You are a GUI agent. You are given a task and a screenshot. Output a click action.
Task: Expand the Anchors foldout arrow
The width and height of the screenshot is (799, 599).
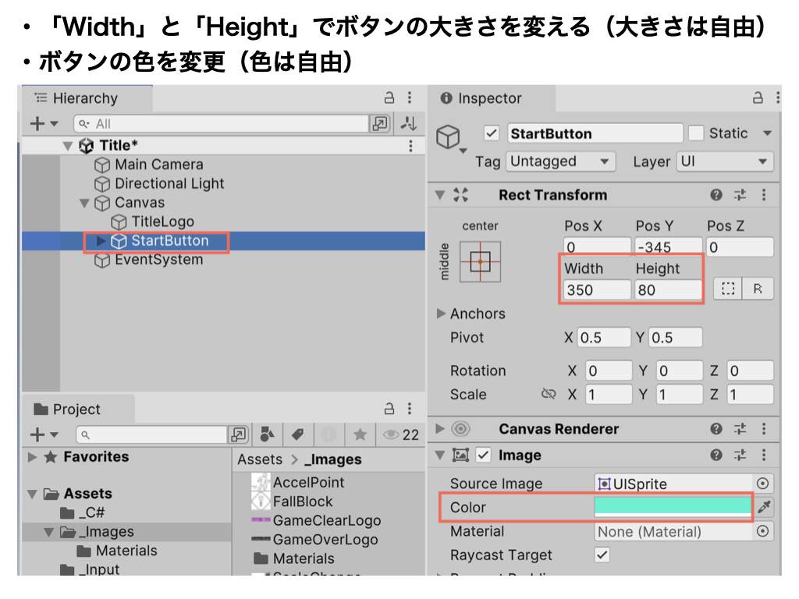tap(441, 314)
